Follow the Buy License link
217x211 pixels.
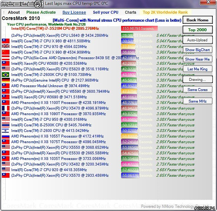pyautogui.click(x=74, y=12)
